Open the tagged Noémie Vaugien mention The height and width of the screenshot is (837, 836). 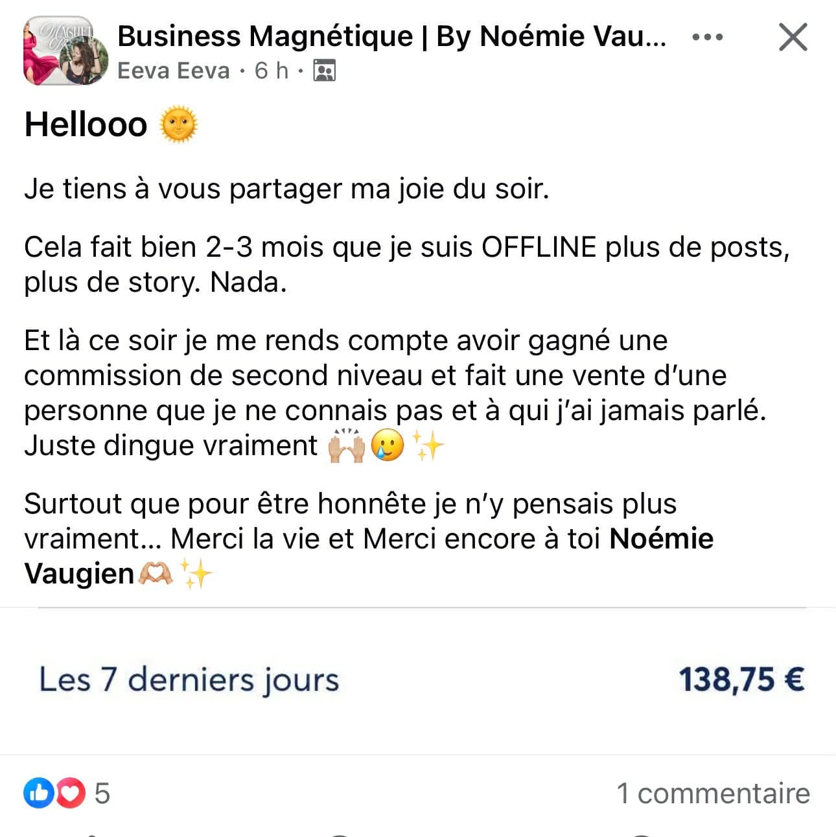click(x=661, y=539)
